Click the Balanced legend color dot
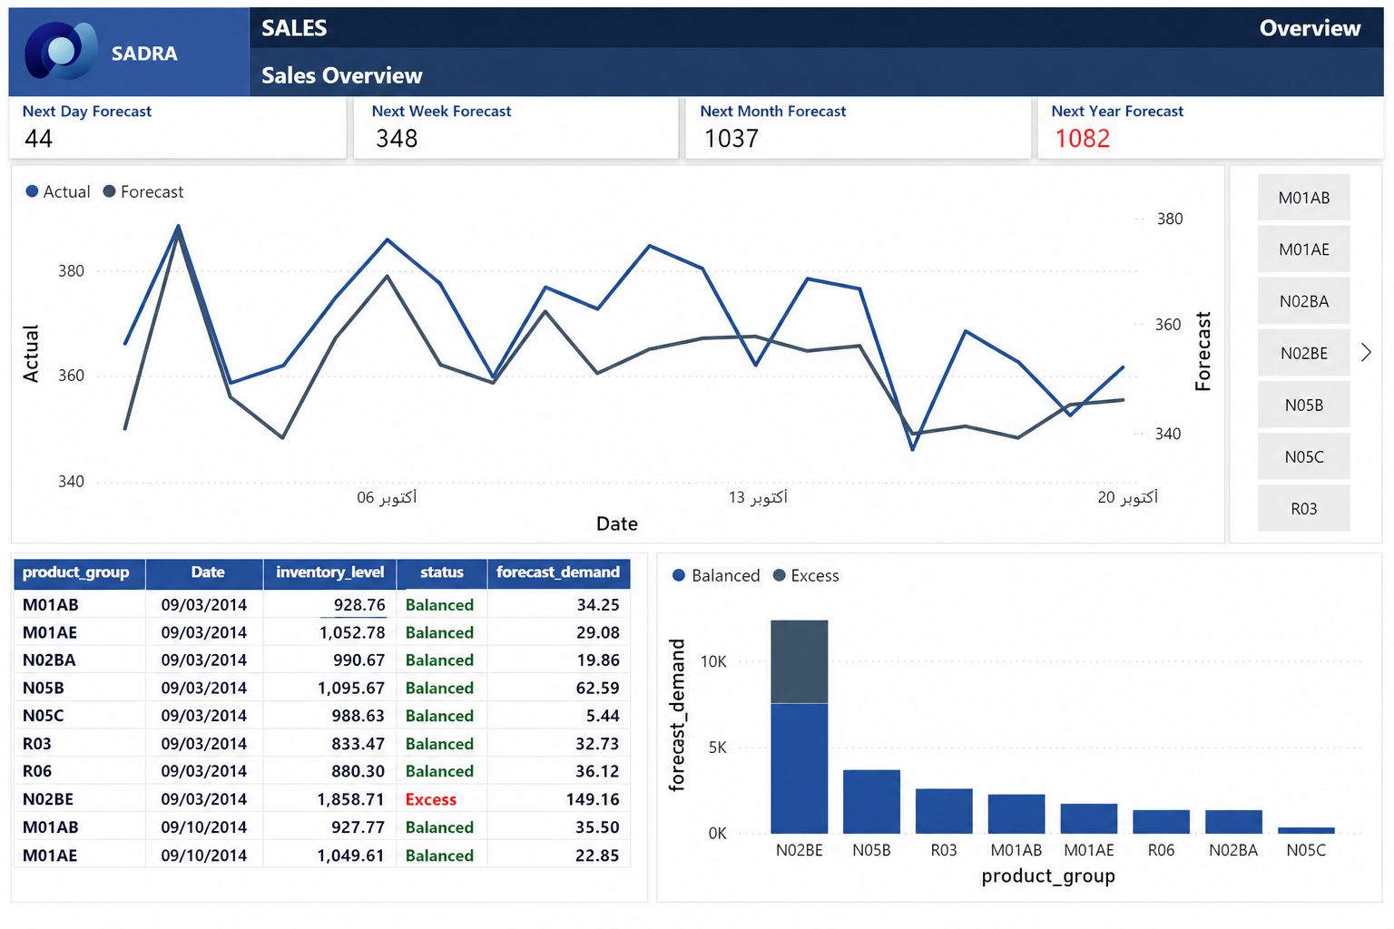 pos(678,575)
